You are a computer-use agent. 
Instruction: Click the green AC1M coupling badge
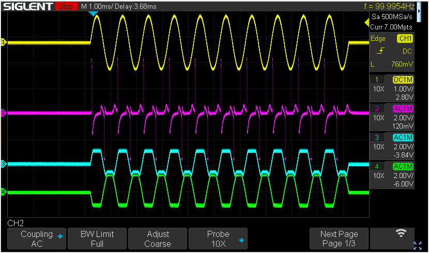403,166
